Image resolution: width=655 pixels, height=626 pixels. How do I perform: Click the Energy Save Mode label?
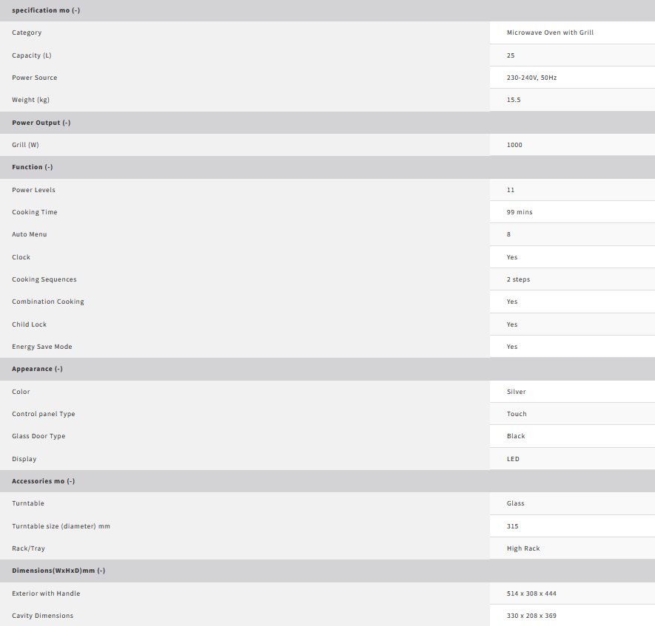(x=42, y=347)
